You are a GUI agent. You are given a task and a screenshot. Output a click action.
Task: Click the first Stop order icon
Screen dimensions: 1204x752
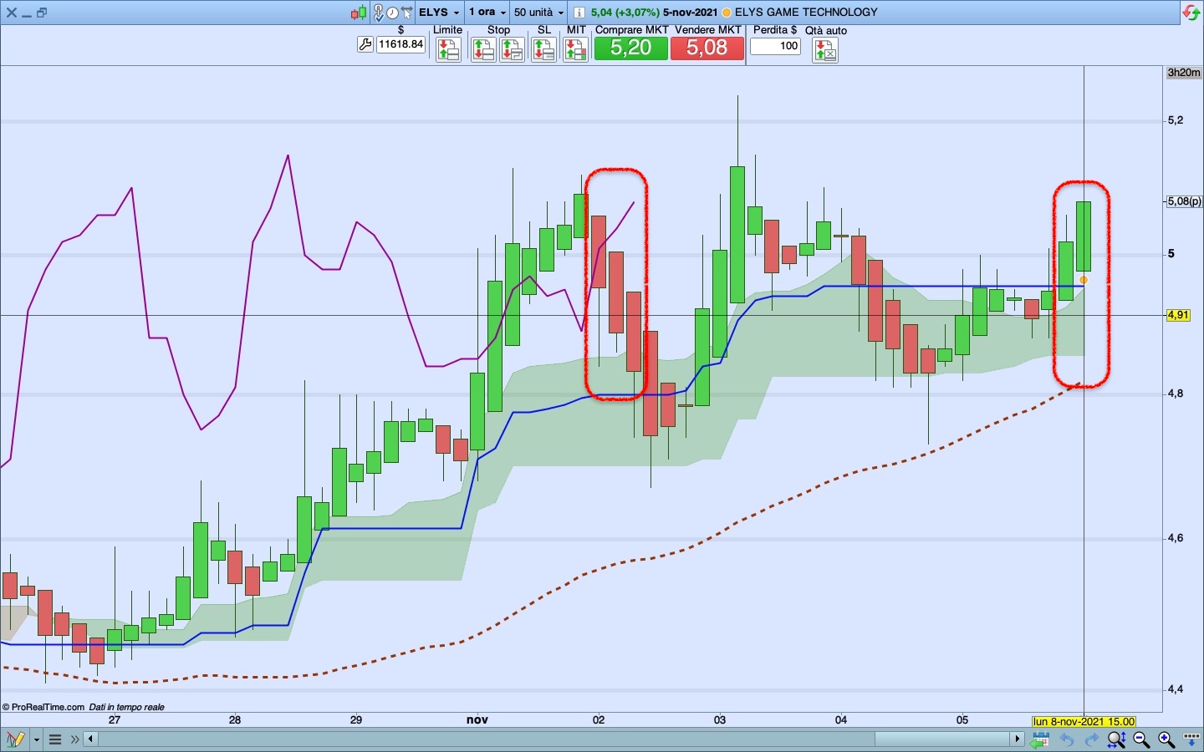coord(483,50)
